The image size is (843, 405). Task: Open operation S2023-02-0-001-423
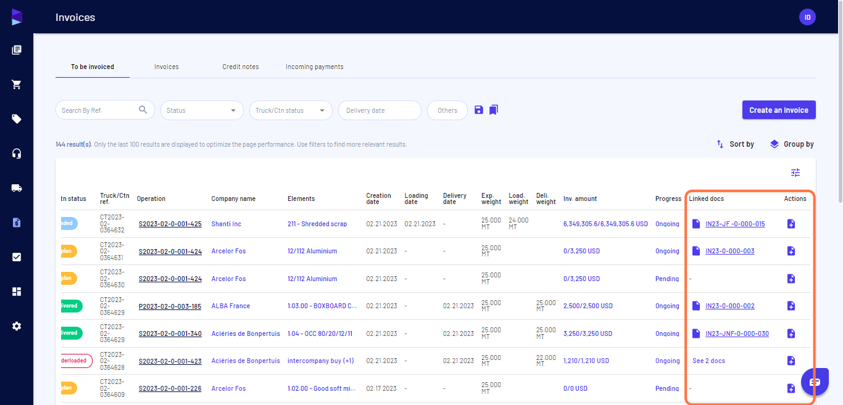[x=170, y=361]
